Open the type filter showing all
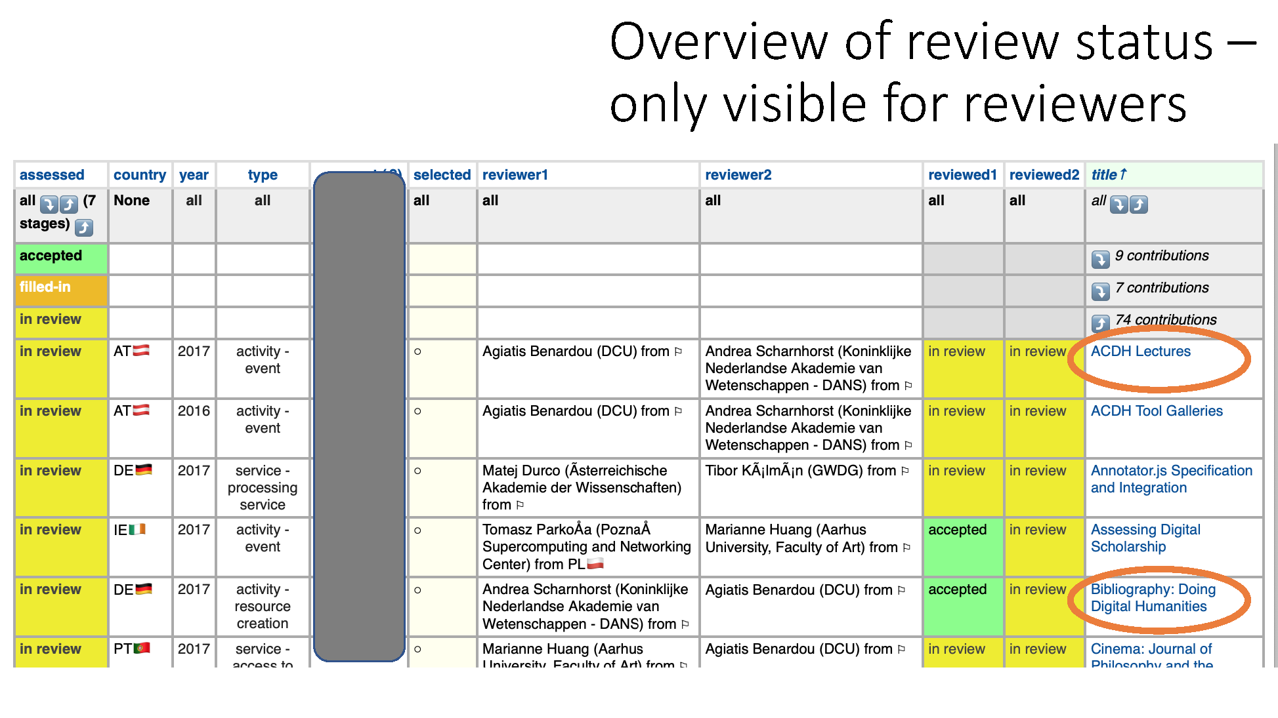The image size is (1278, 718). pos(263,201)
